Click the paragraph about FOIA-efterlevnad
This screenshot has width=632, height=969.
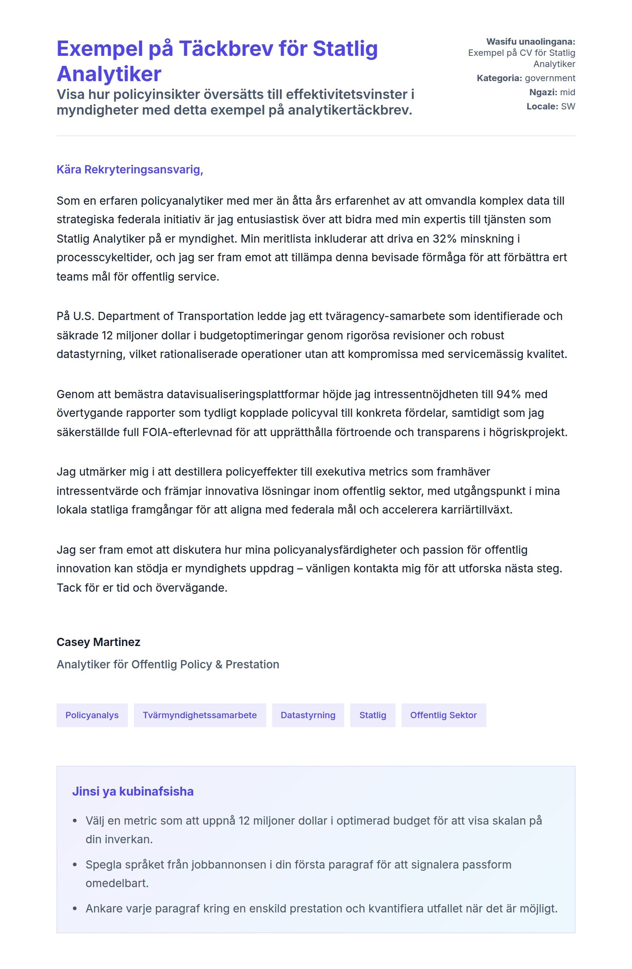(x=312, y=413)
